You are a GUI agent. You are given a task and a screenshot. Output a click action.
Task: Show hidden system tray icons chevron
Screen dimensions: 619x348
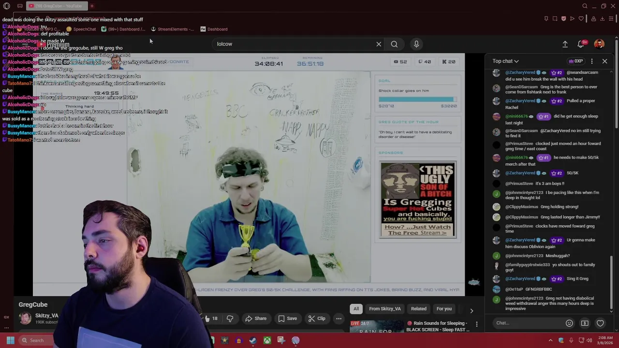(550, 340)
